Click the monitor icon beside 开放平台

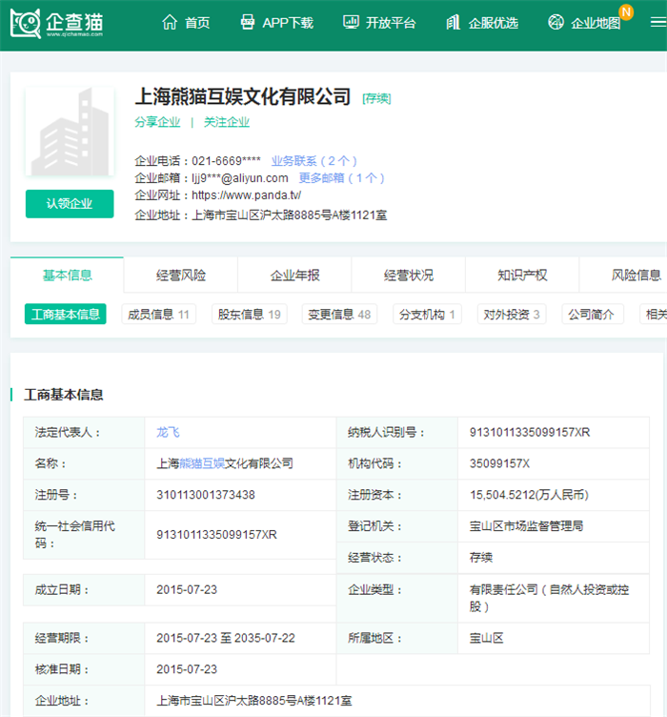[351, 22]
